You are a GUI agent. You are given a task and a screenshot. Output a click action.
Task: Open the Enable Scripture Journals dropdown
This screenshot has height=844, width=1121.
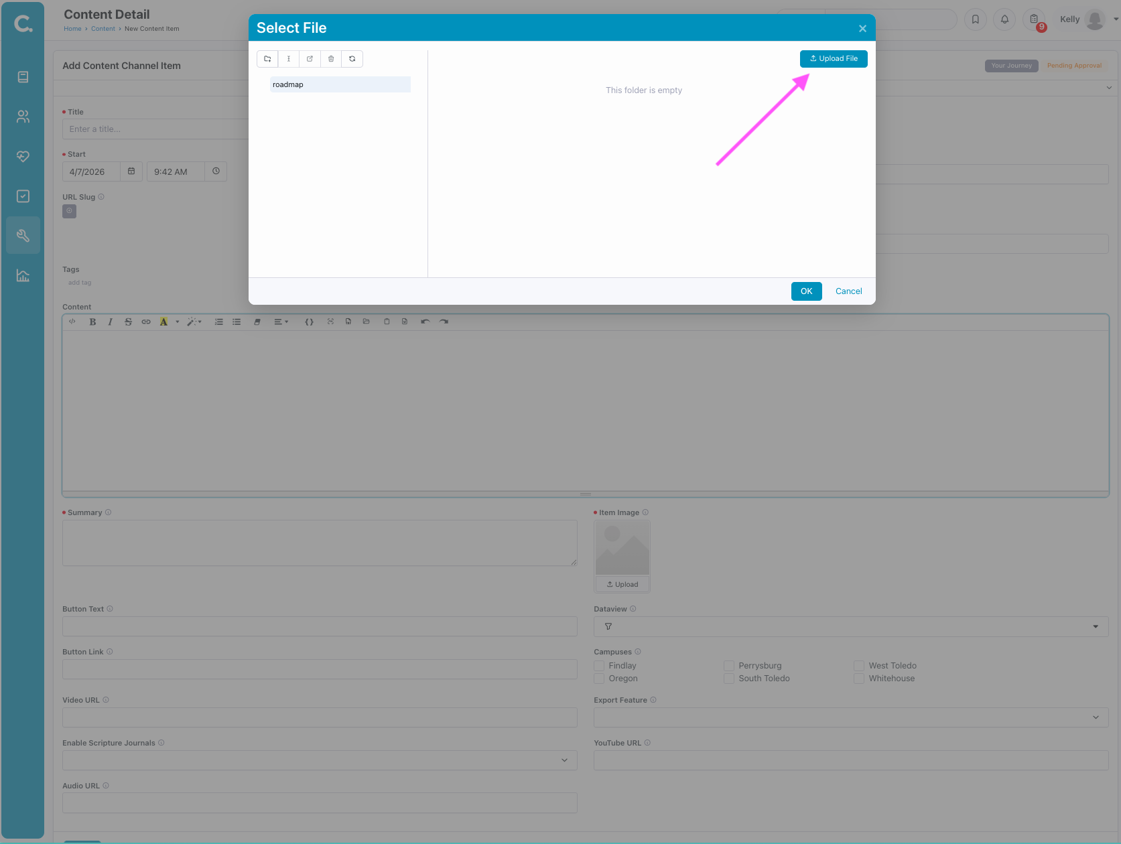(320, 760)
